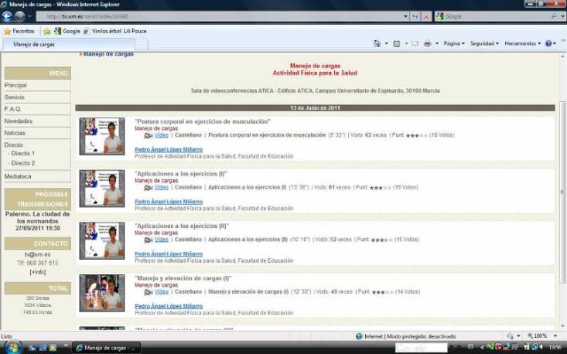
Task: Select the Manejo de cargas browser tab
Action: [x=36, y=45]
